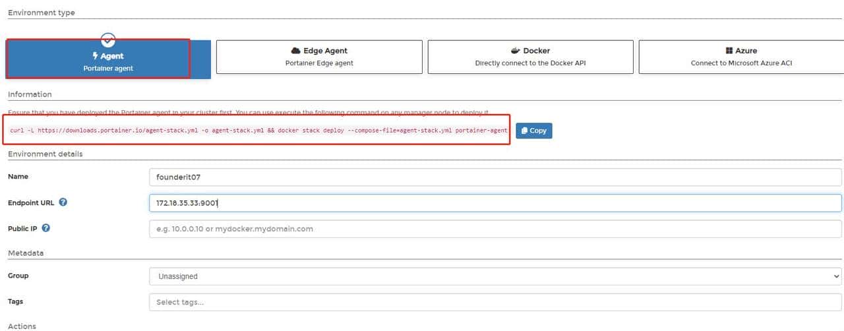
Task: Open the Group dropdown showing Unassigned
Action: 495,276
